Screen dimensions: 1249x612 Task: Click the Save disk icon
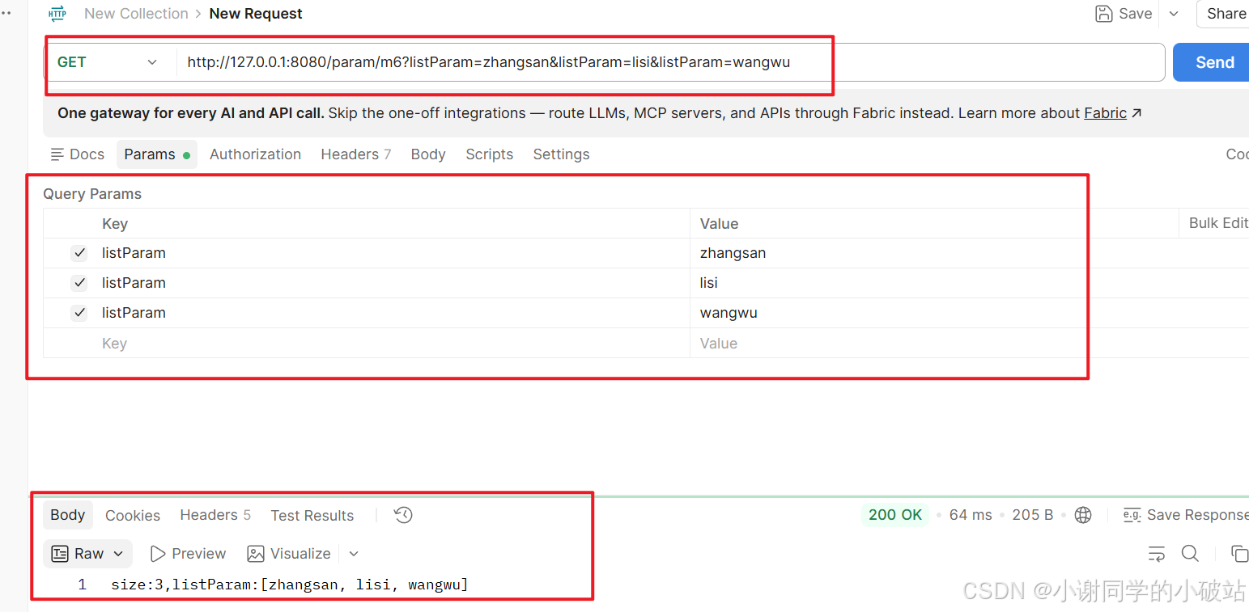coord(1103,14)
